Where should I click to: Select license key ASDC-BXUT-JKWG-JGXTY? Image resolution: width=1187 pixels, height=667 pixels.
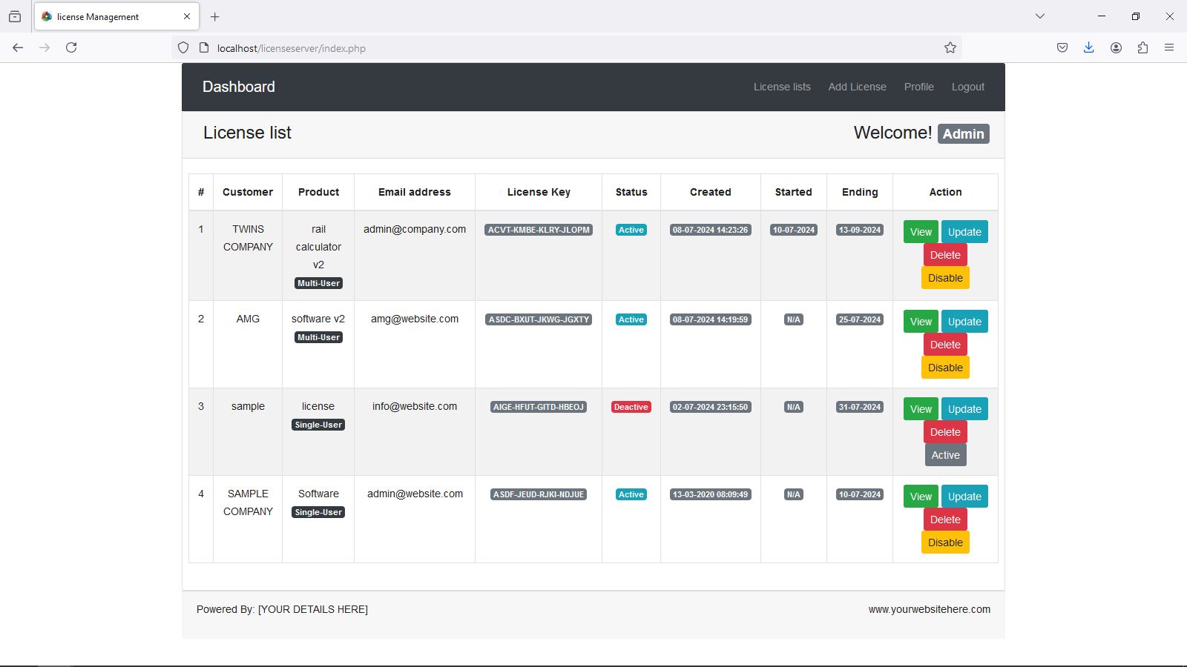[x=539, y=319]
